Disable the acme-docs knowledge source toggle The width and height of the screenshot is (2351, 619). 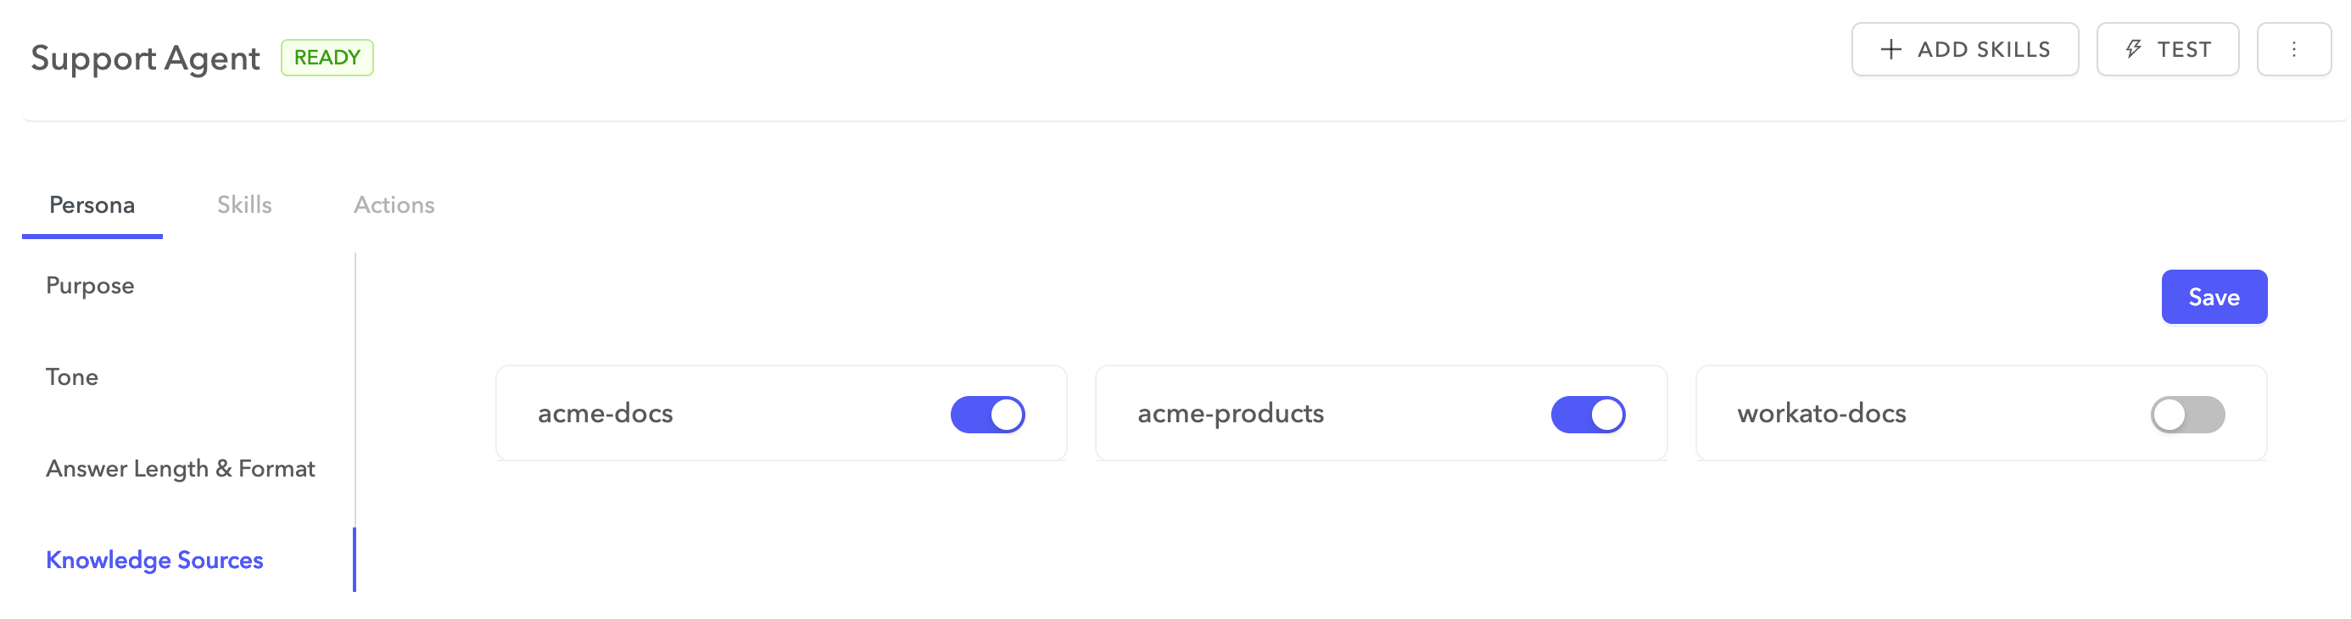[987, 415]
